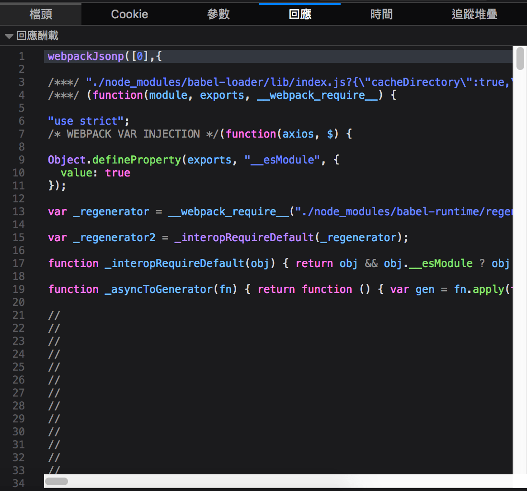Click the horizontal scrollbar thumb
The height and width of the screenshot is (491, 527).
coord(57,481)
